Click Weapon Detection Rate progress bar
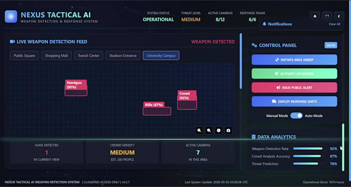Screen dimensions: 351x187 point(308,148)
